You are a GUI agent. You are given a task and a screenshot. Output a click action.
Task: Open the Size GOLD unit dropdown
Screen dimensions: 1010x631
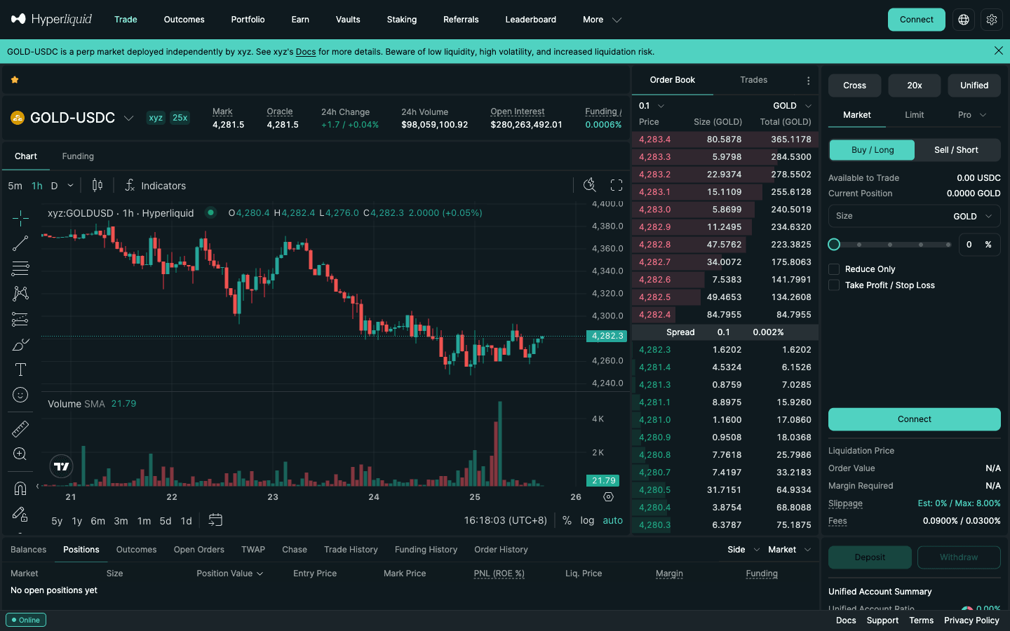coord(973,216)
